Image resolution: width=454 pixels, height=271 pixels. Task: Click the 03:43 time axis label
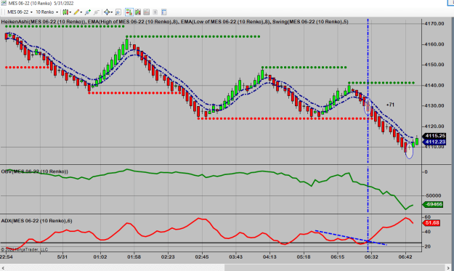[235, 257]
